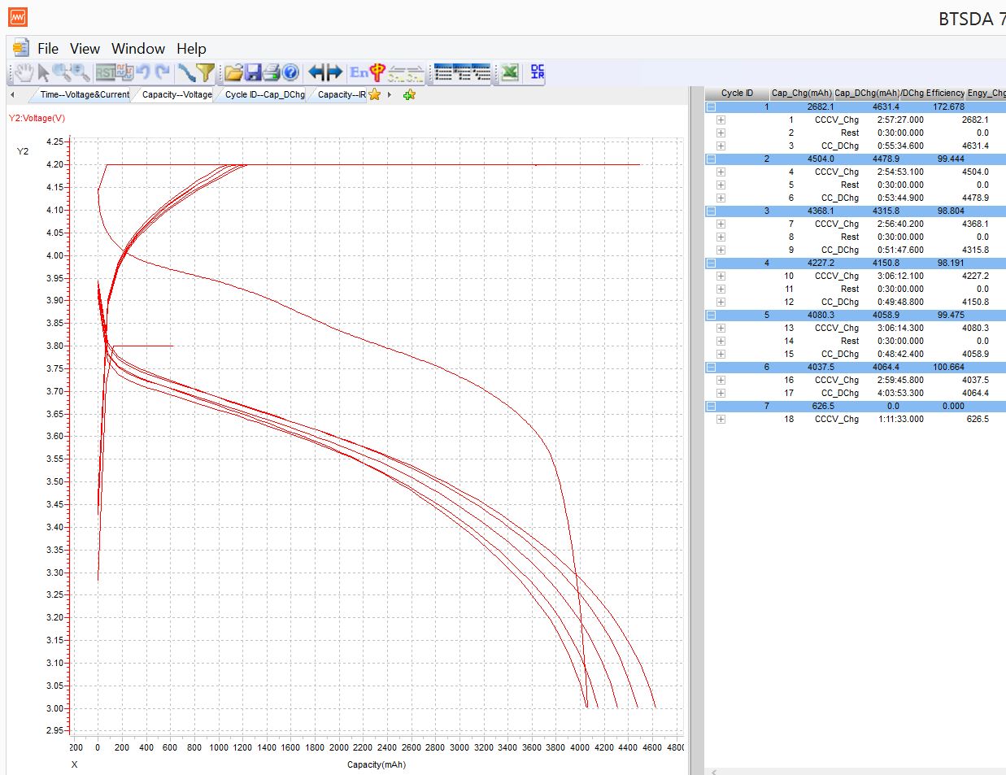Click the first data list layout icon
The height and width of the screenshot is (775, 1006).
point(443,72)
